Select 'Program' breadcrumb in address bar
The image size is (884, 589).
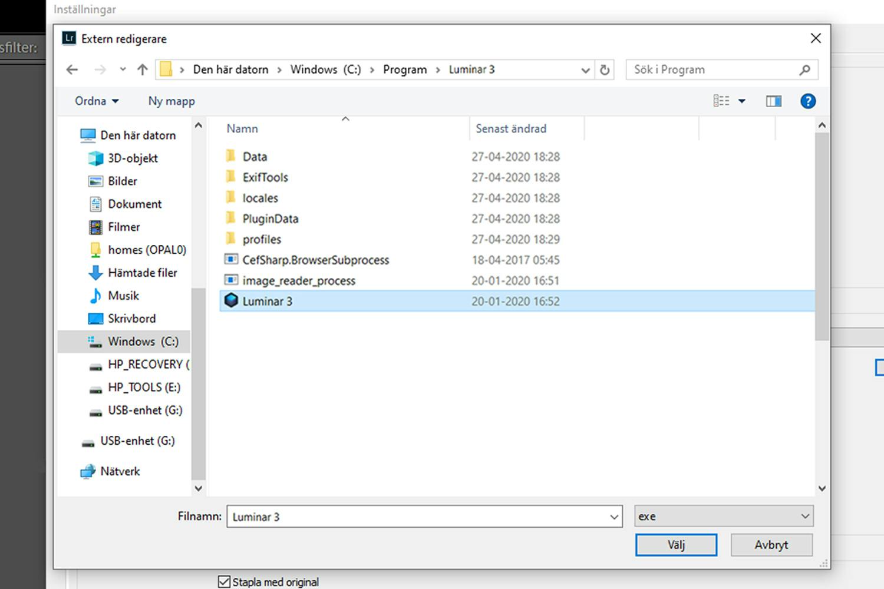[405, 70]
